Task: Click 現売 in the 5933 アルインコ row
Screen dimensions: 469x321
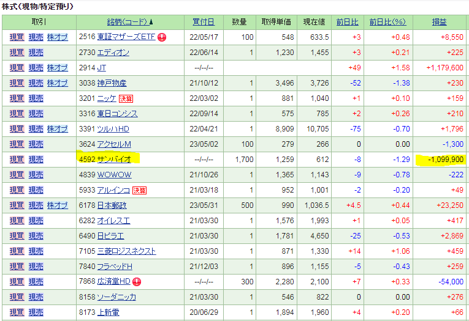Action: [36, 190]
